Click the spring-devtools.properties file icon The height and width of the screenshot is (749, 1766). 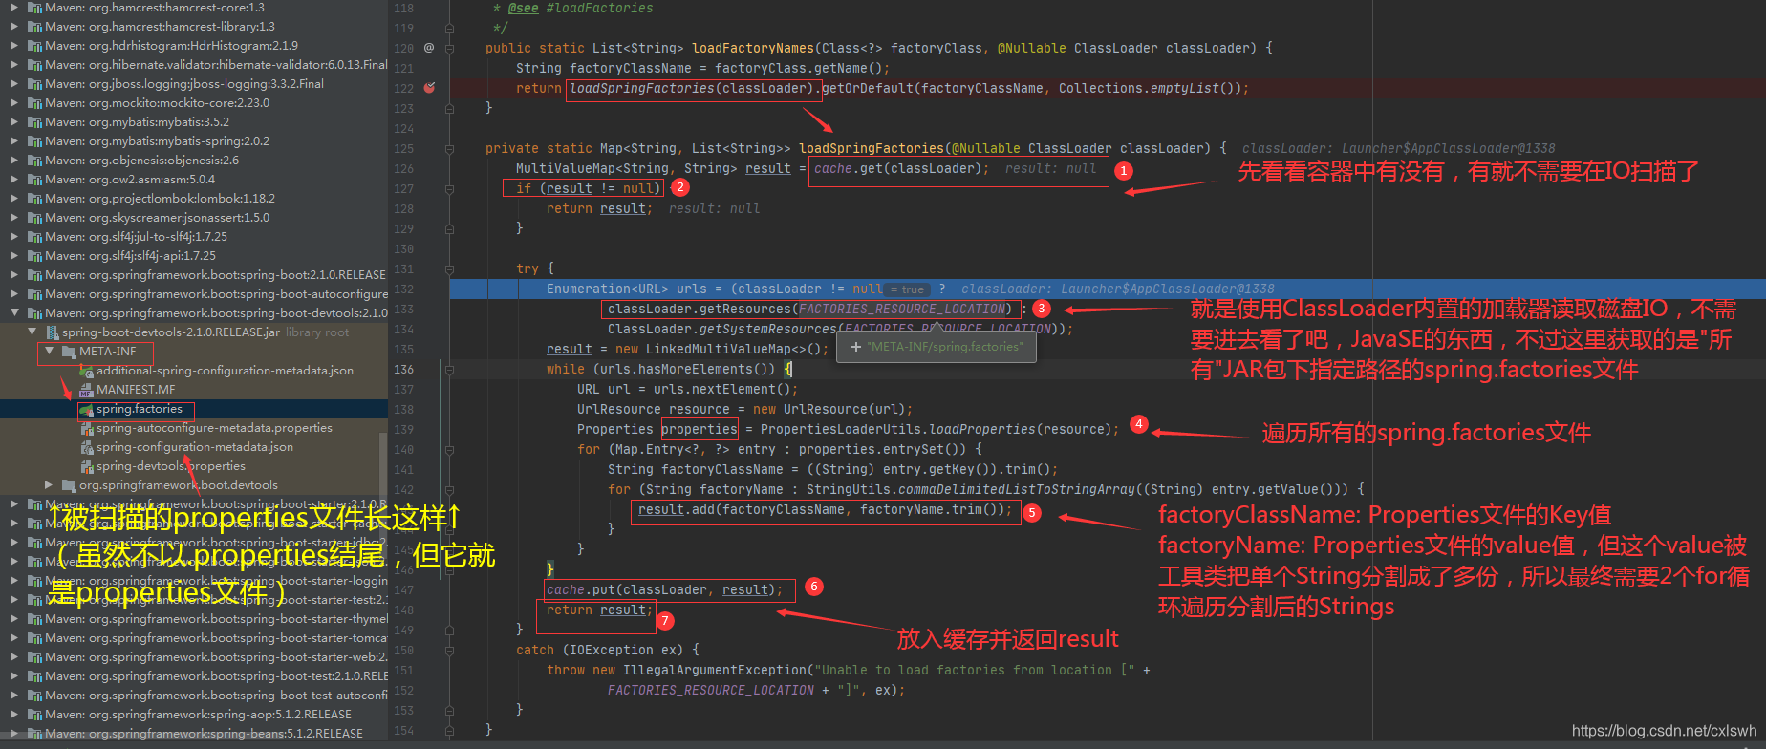coord(86,466)
